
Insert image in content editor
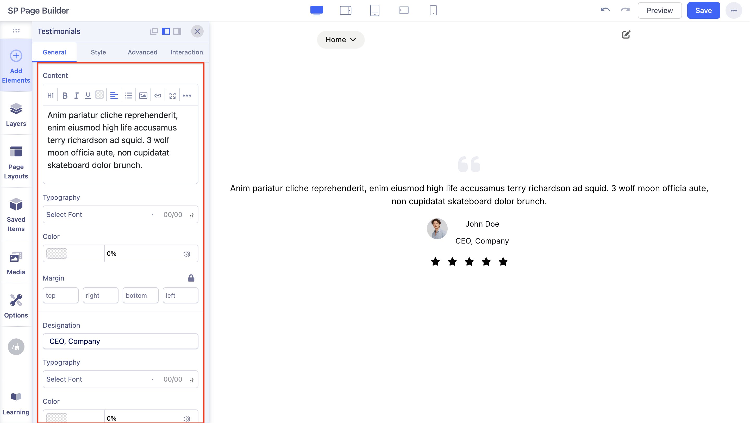coord(143,96)
